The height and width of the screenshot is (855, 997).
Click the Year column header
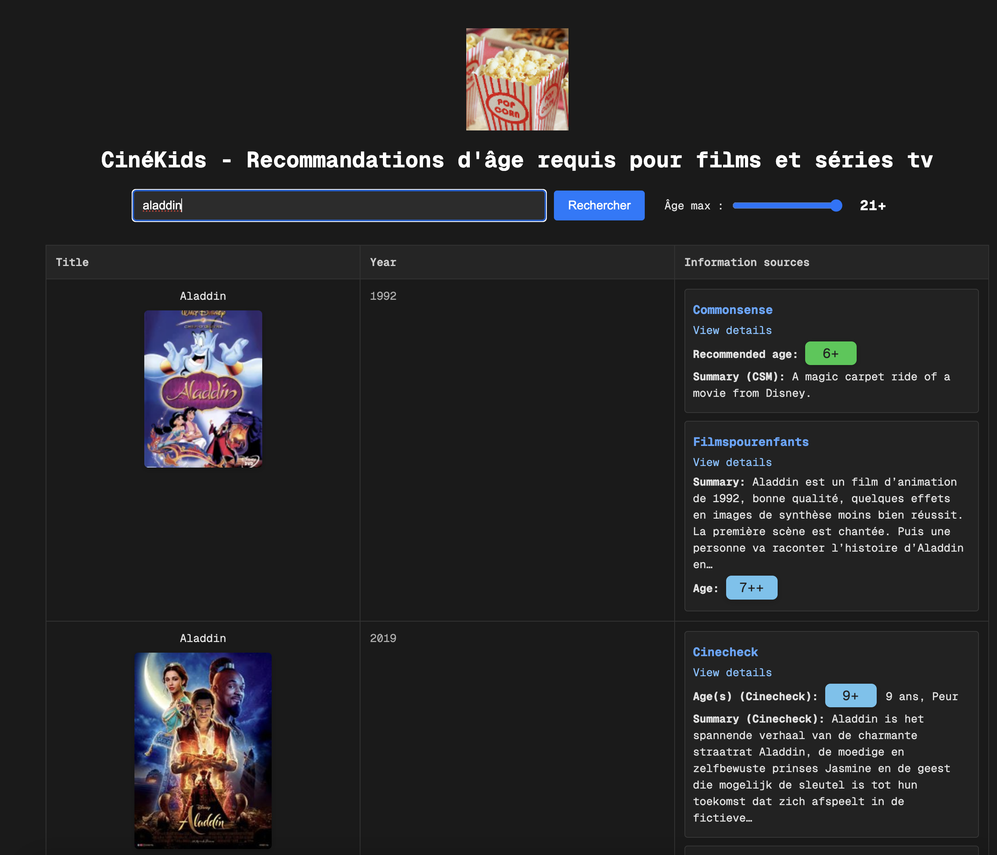click(517, 262)
